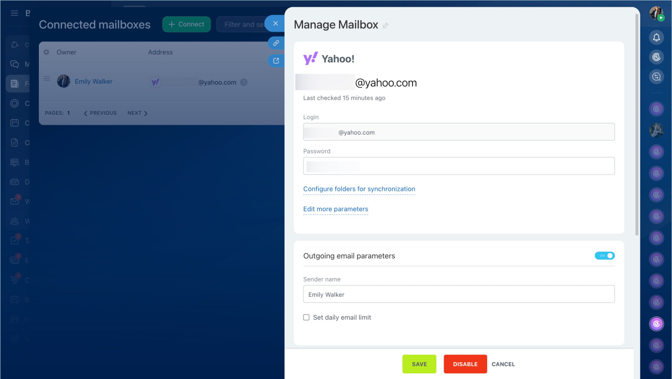
Task: Open the notifications bell icon
Action: coord(656,37)
